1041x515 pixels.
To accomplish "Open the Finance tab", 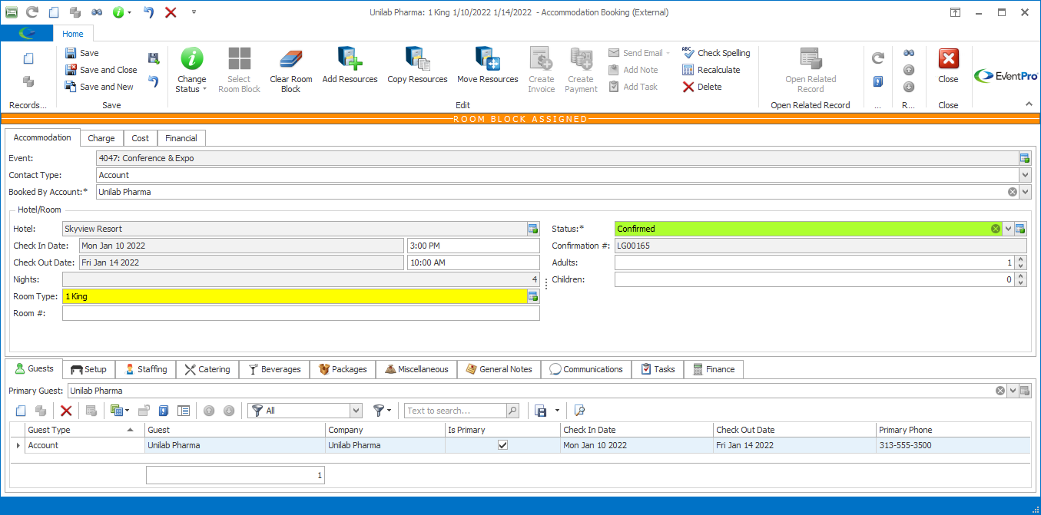I will point(714,369).
